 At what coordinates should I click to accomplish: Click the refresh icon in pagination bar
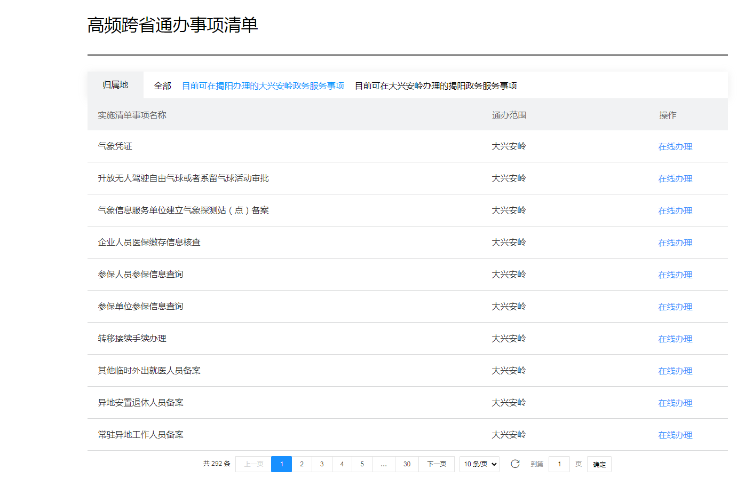[515, 464]
